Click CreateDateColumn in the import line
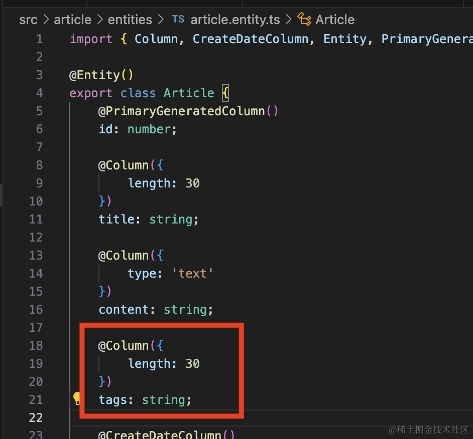The width and height of the screenshot is (473, 439). coord(250,39)
